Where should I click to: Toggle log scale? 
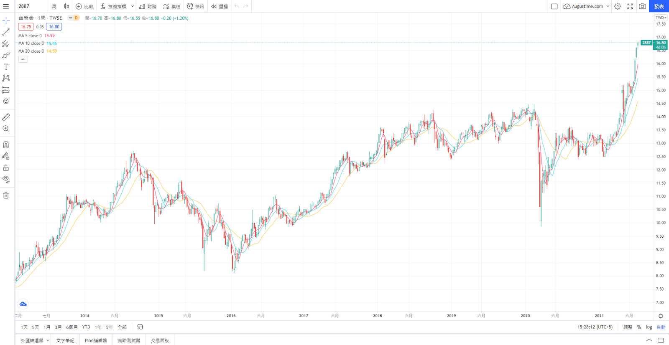pyautogui.click(x=649, y=327)
